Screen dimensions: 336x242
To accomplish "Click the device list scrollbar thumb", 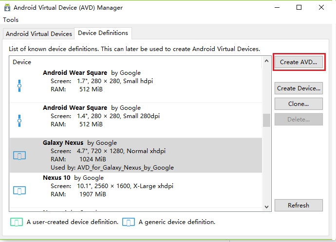I will (x=266, y=121).
